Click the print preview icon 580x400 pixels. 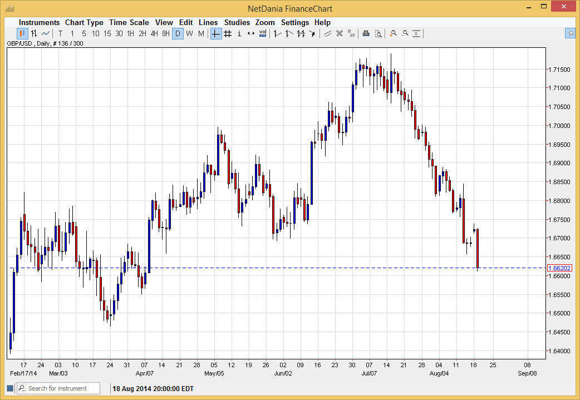coord(378,33)
